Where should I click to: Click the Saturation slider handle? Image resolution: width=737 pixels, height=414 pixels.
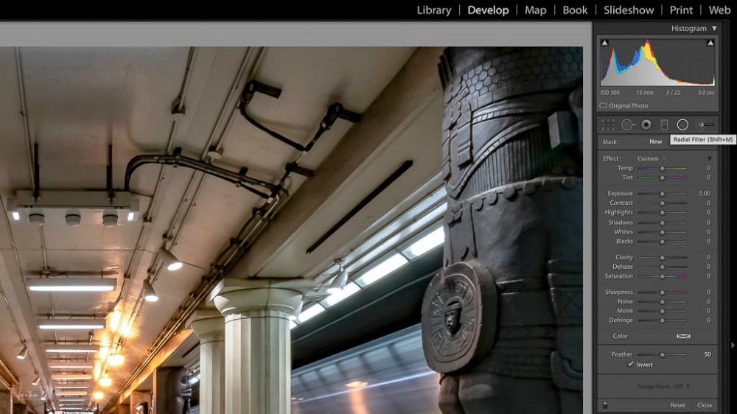[x=663, y=276]
